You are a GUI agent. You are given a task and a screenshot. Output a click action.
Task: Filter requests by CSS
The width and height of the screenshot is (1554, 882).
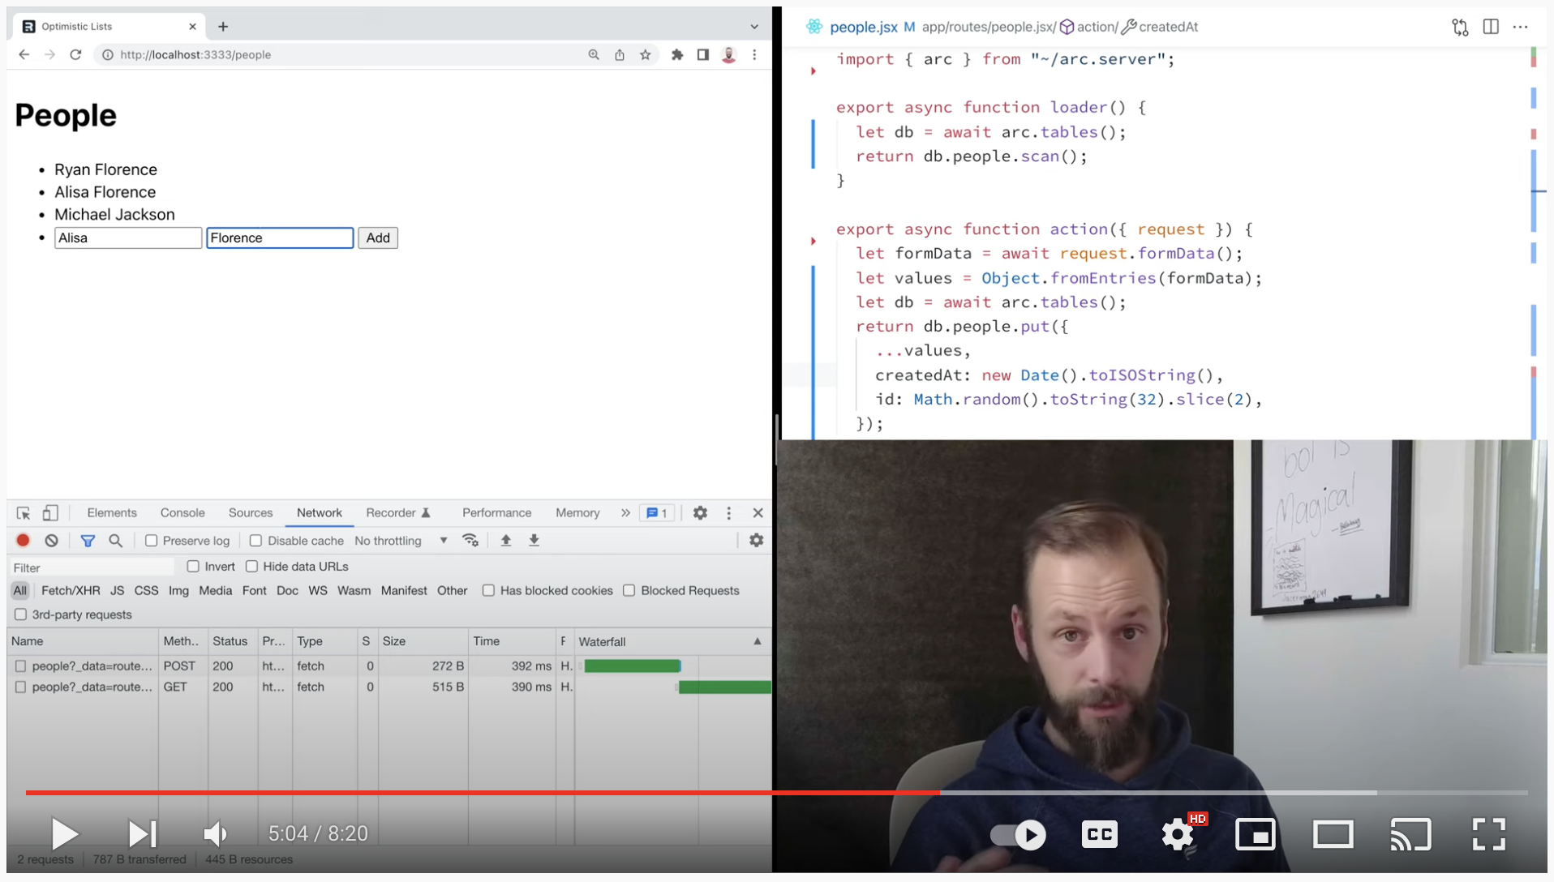tap(146, 591)
